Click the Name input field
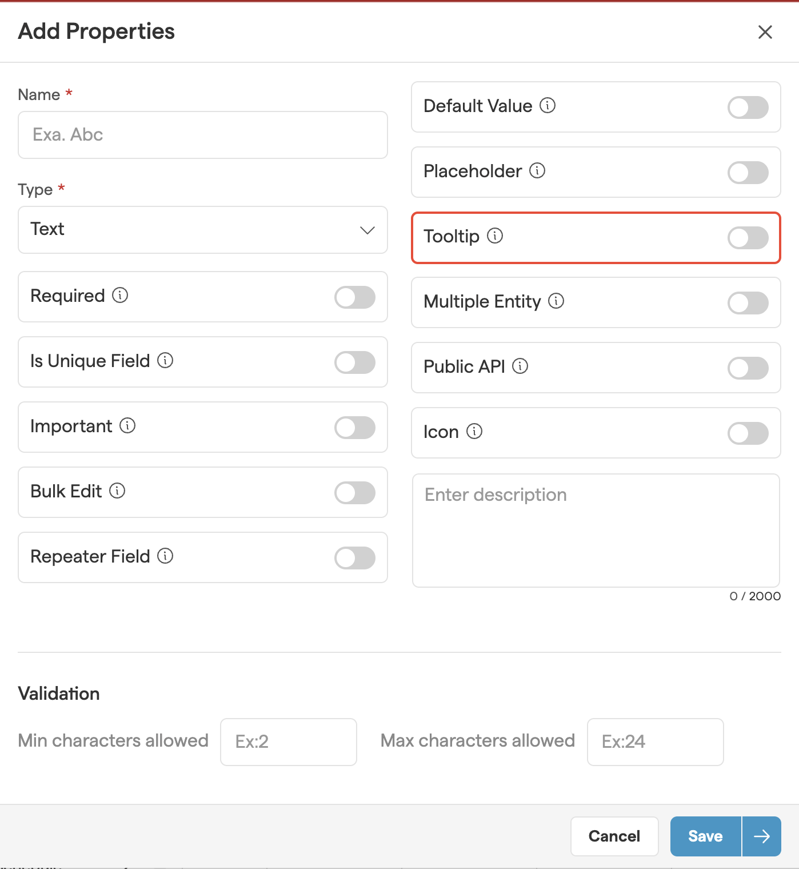Viewport: 799px width, 869px height. [203, 135]
